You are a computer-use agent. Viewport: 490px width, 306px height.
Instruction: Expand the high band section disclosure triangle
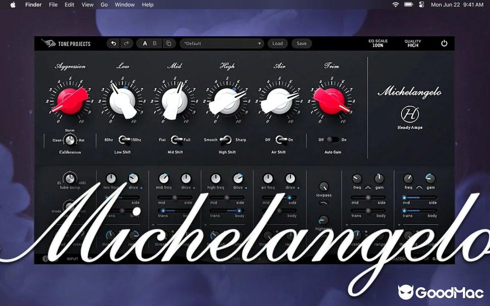(x=205, y=225)
